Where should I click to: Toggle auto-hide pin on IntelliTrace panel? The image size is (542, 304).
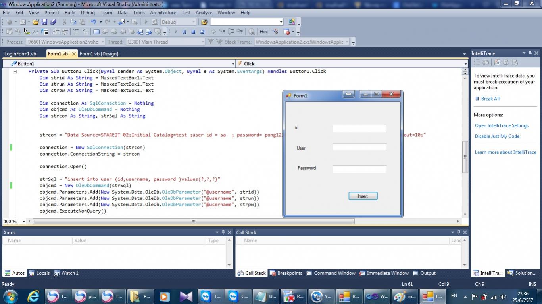tap(530, 53)
